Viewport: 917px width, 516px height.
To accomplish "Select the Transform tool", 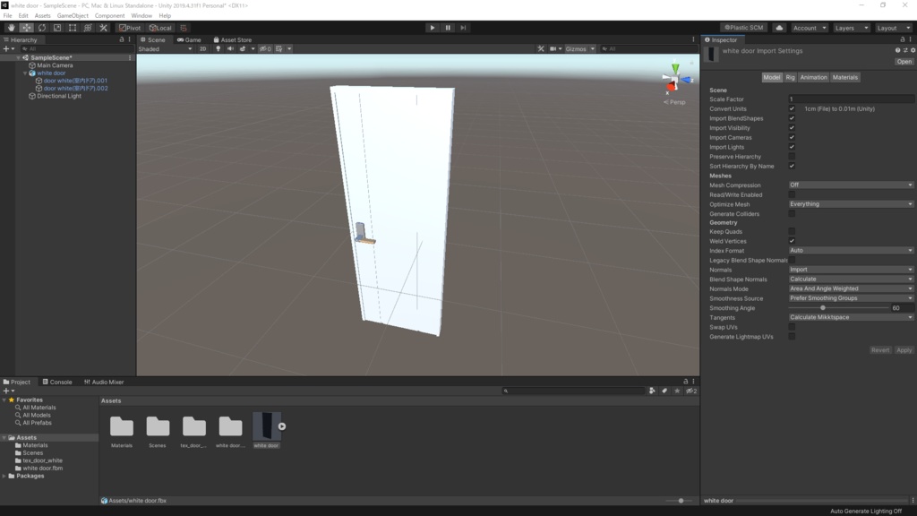I will [x=88, y=28].
